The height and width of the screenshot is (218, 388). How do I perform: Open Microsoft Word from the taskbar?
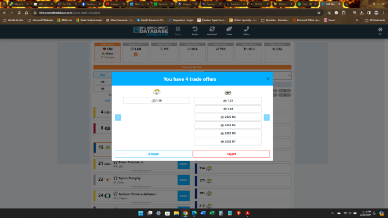pos(203,213)
